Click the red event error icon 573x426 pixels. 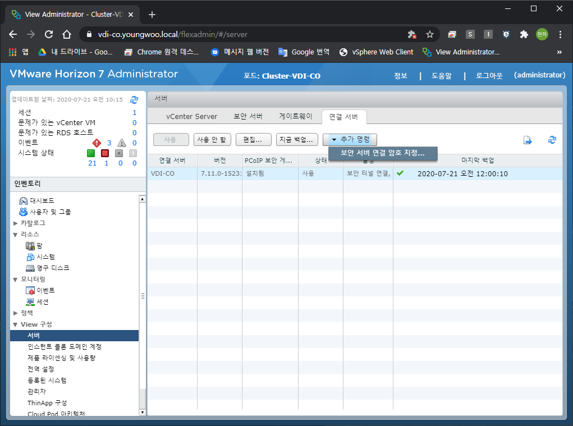pyautogui.click(x=97, y=143)
